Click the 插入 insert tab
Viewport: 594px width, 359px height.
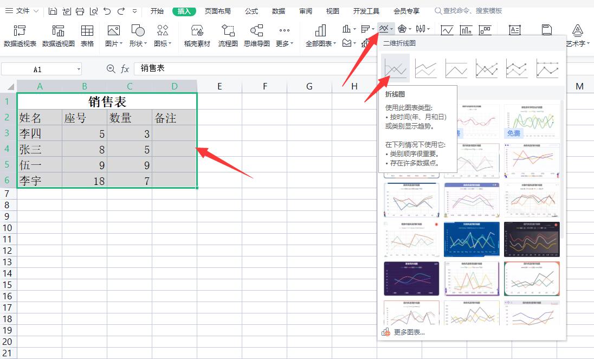coord(184,11)
